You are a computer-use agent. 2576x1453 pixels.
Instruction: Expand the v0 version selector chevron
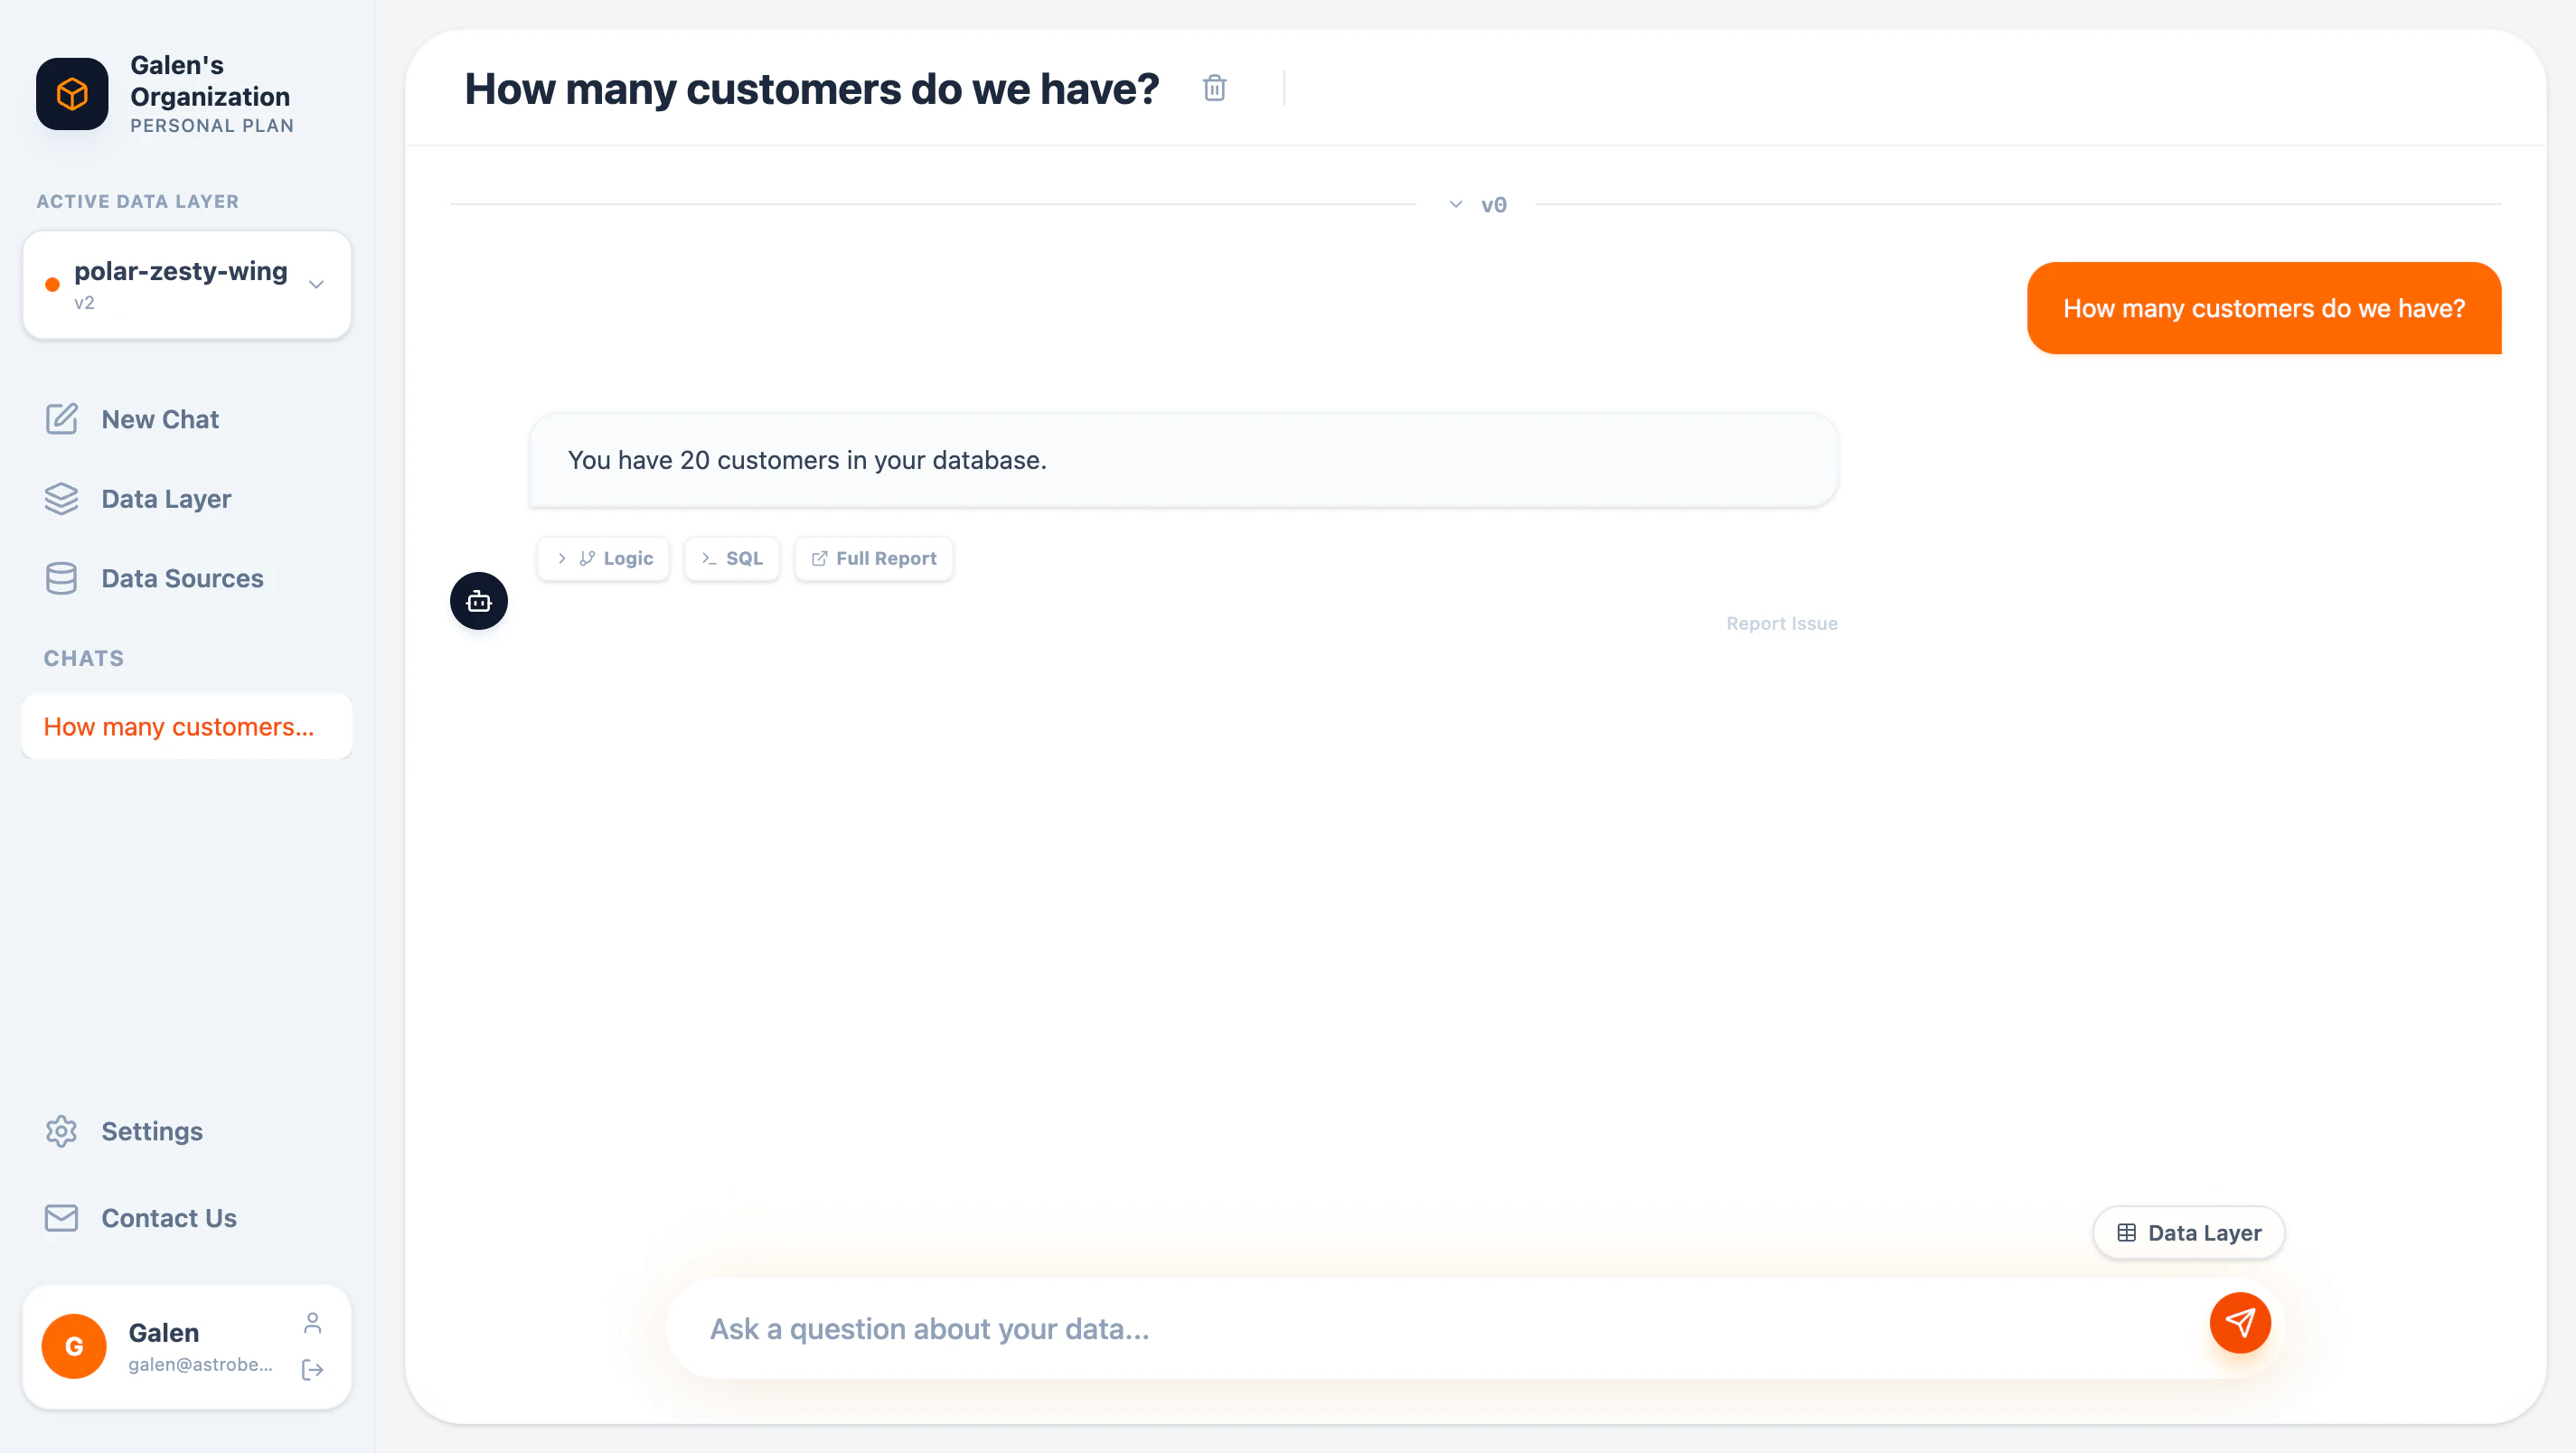[x=1455, y=204]
